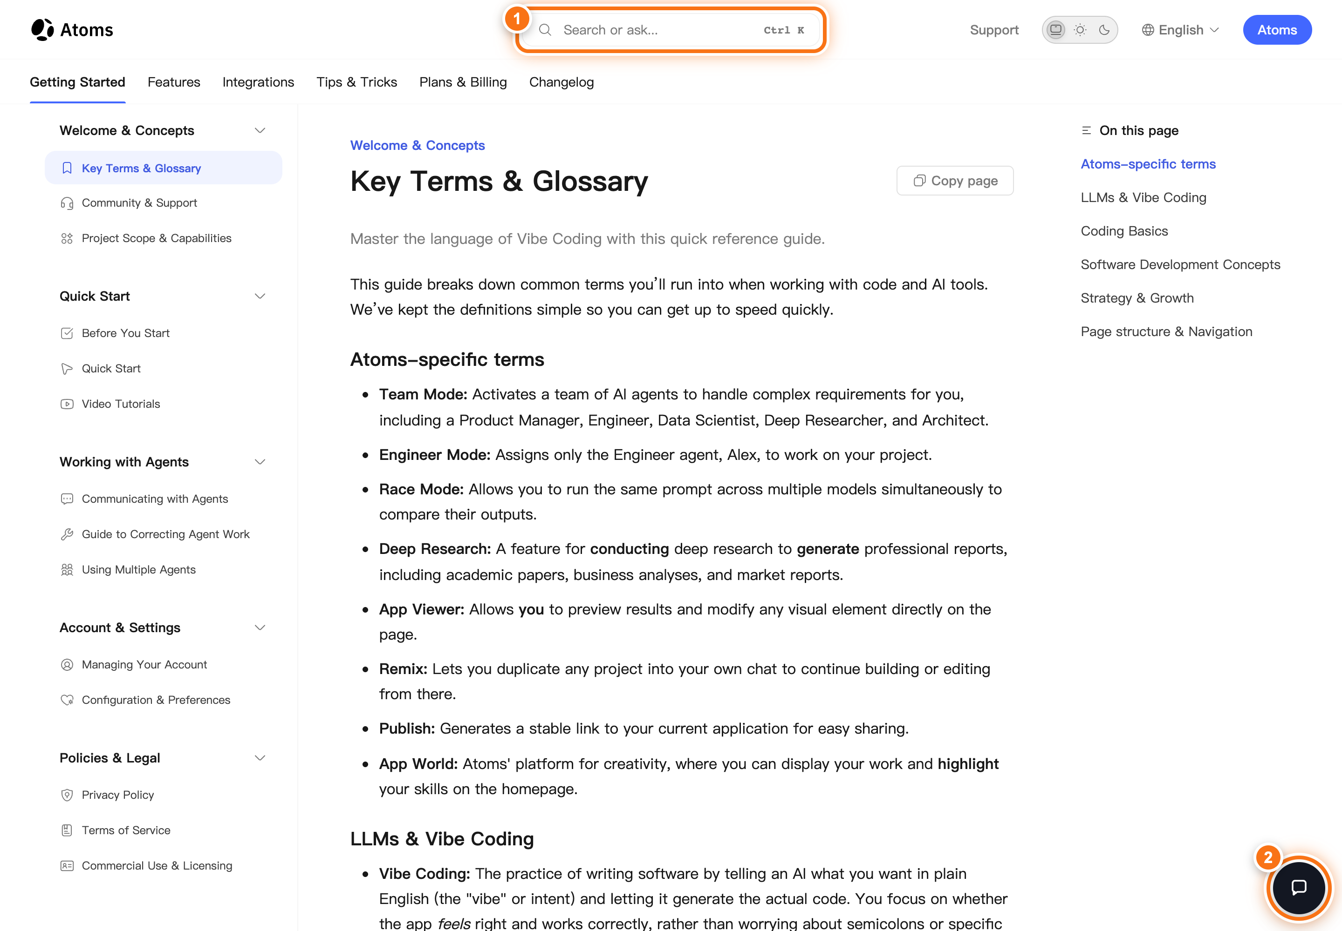Click the blue Atoms button

point(1277,30)
